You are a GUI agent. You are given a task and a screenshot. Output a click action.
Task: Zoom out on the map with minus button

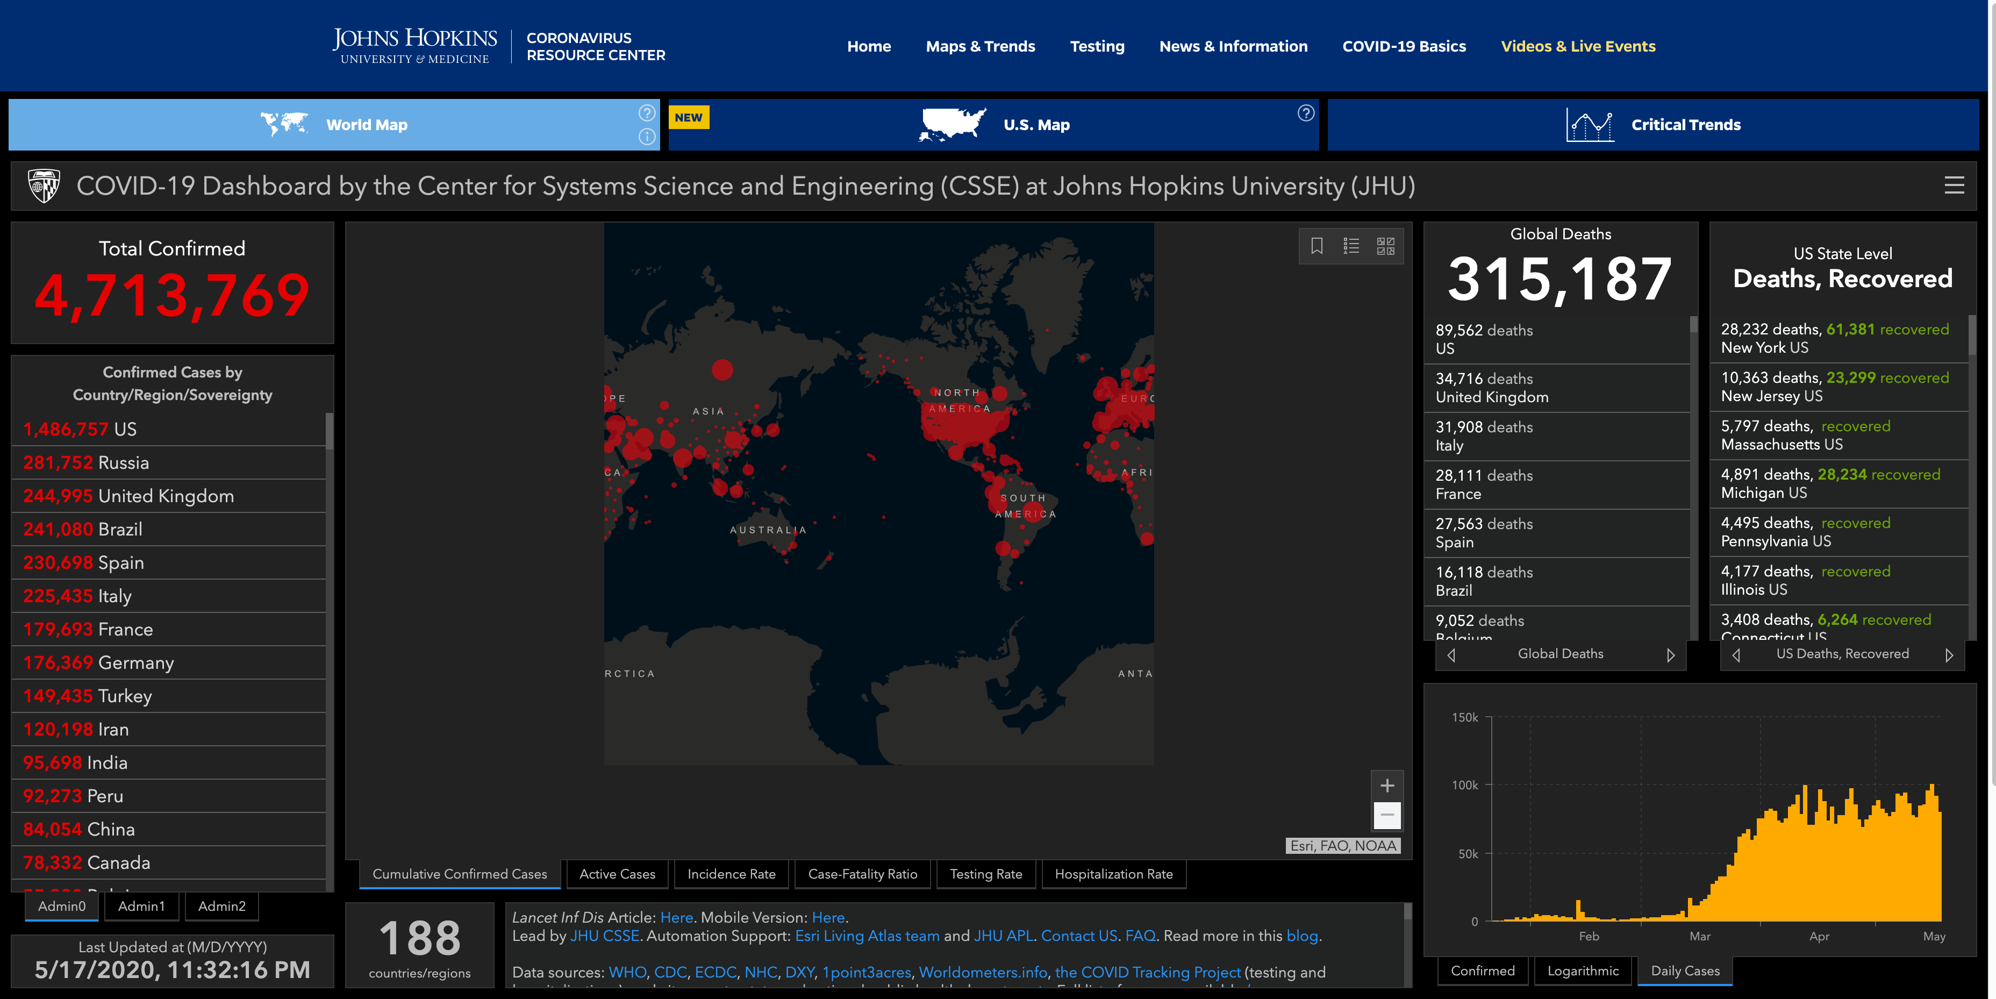1387,815
